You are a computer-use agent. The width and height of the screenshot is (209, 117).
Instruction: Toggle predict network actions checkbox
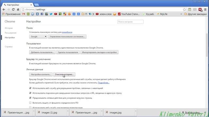point(30,98)
